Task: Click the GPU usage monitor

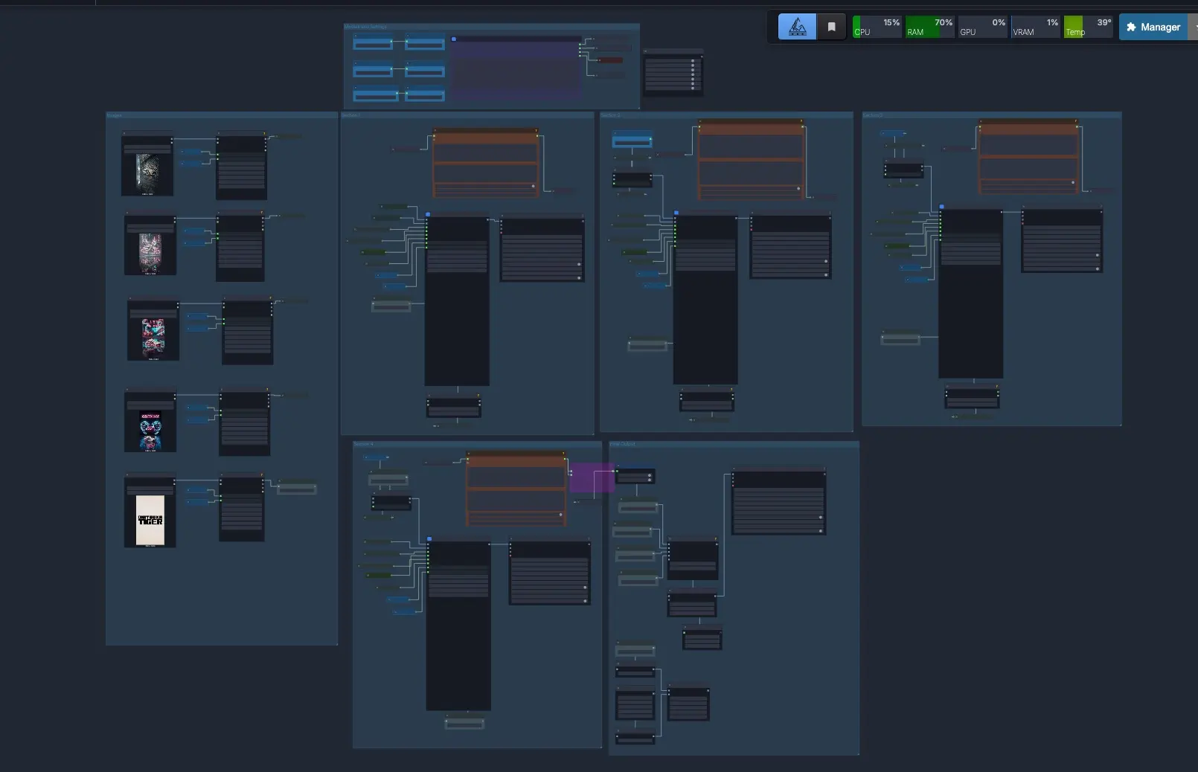Action: pos(982,27)
